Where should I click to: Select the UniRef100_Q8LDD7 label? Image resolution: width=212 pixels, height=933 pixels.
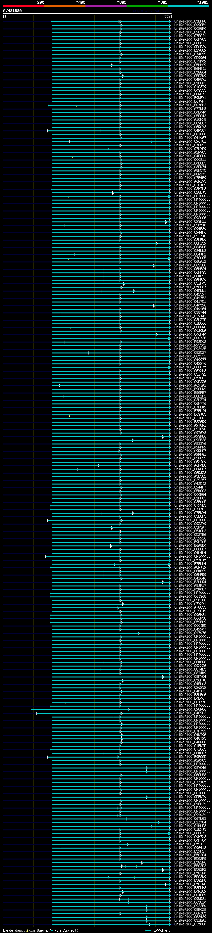[x=190, y=549]
